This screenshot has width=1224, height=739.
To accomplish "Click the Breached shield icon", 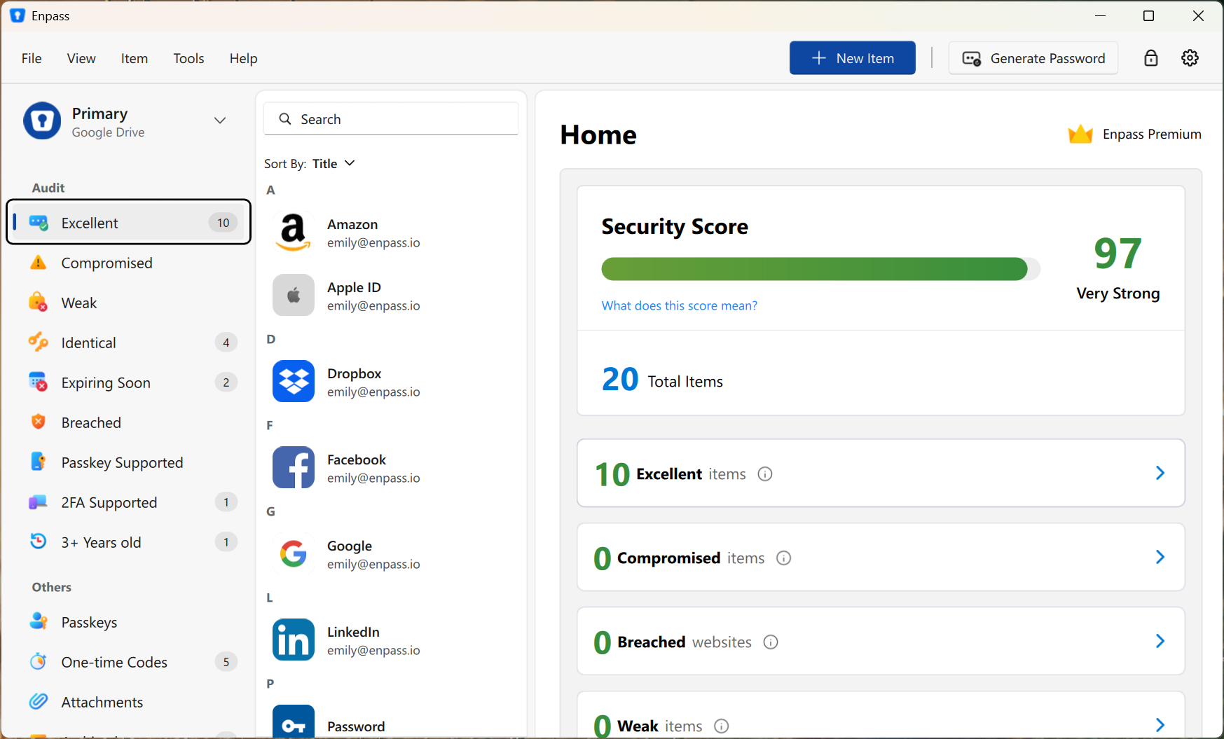I will (39, 422).
